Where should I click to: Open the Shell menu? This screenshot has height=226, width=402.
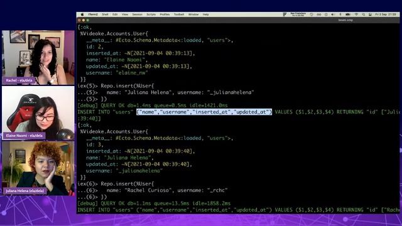coord(105,14)
